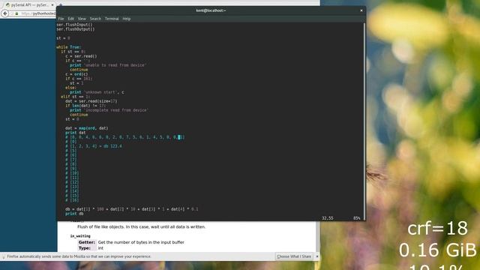
Task: Click the Firefox back arrow button
Action: click(5, 13)
